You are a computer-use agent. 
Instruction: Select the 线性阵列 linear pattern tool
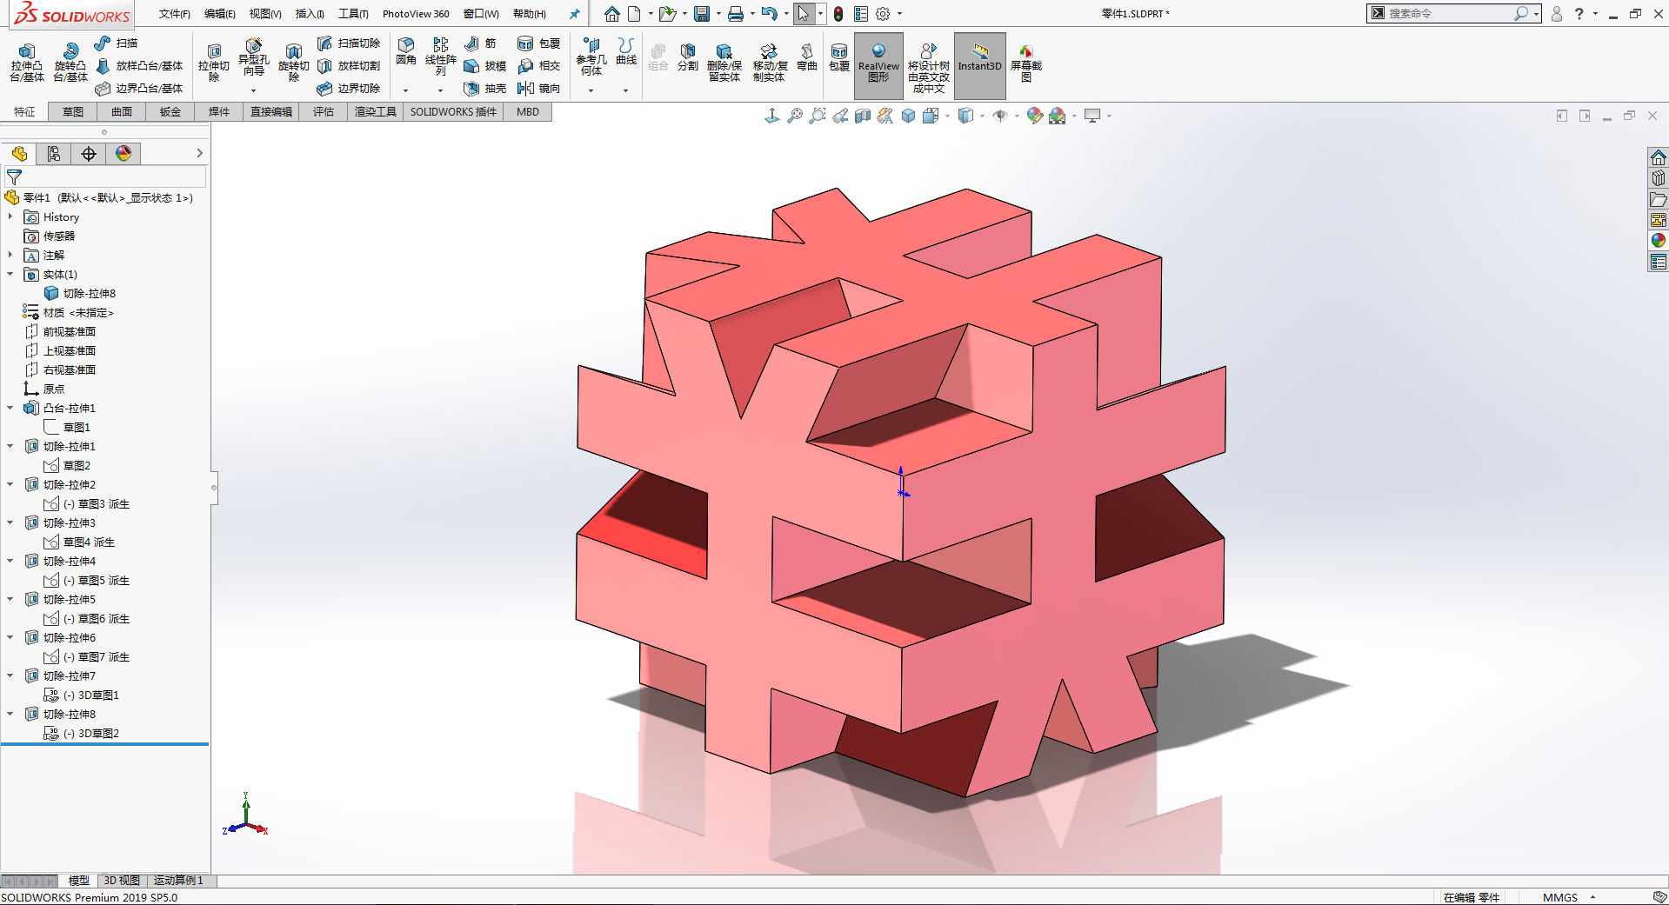tap(441, 57)
